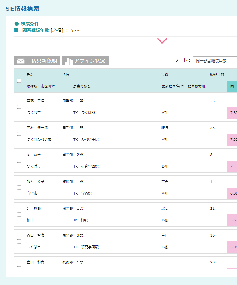
Task: Select the checkbox for 西村 健一郎
Action: [19, 134]
